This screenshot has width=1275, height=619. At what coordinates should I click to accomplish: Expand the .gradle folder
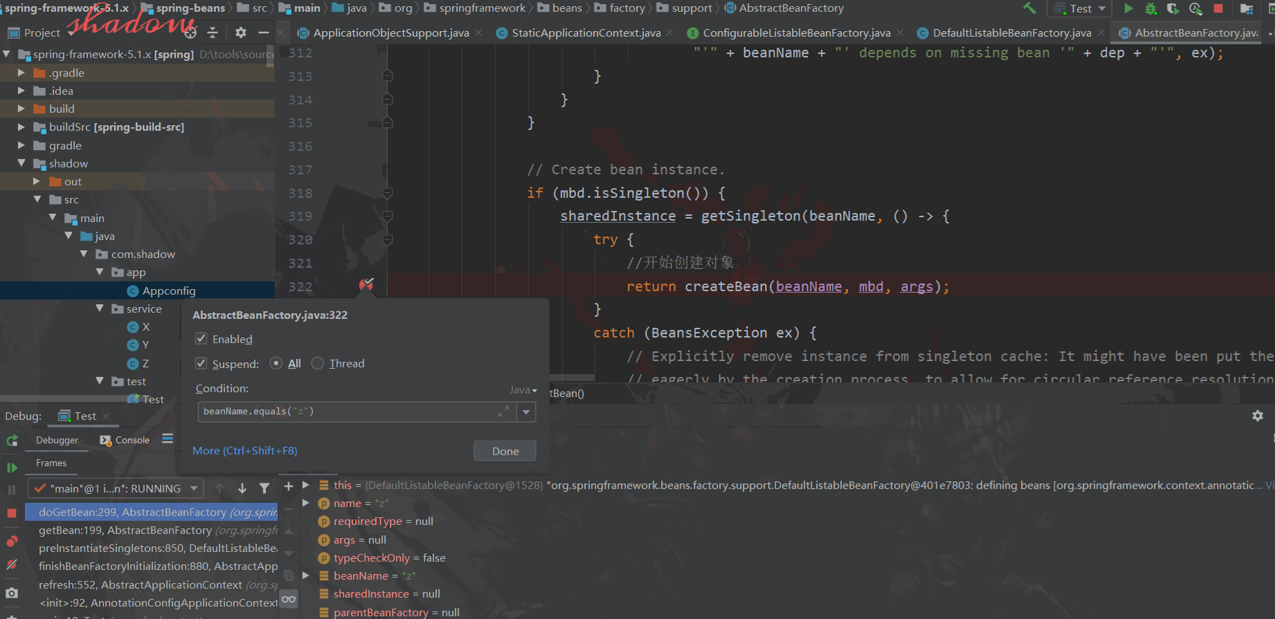coord(21,73)
